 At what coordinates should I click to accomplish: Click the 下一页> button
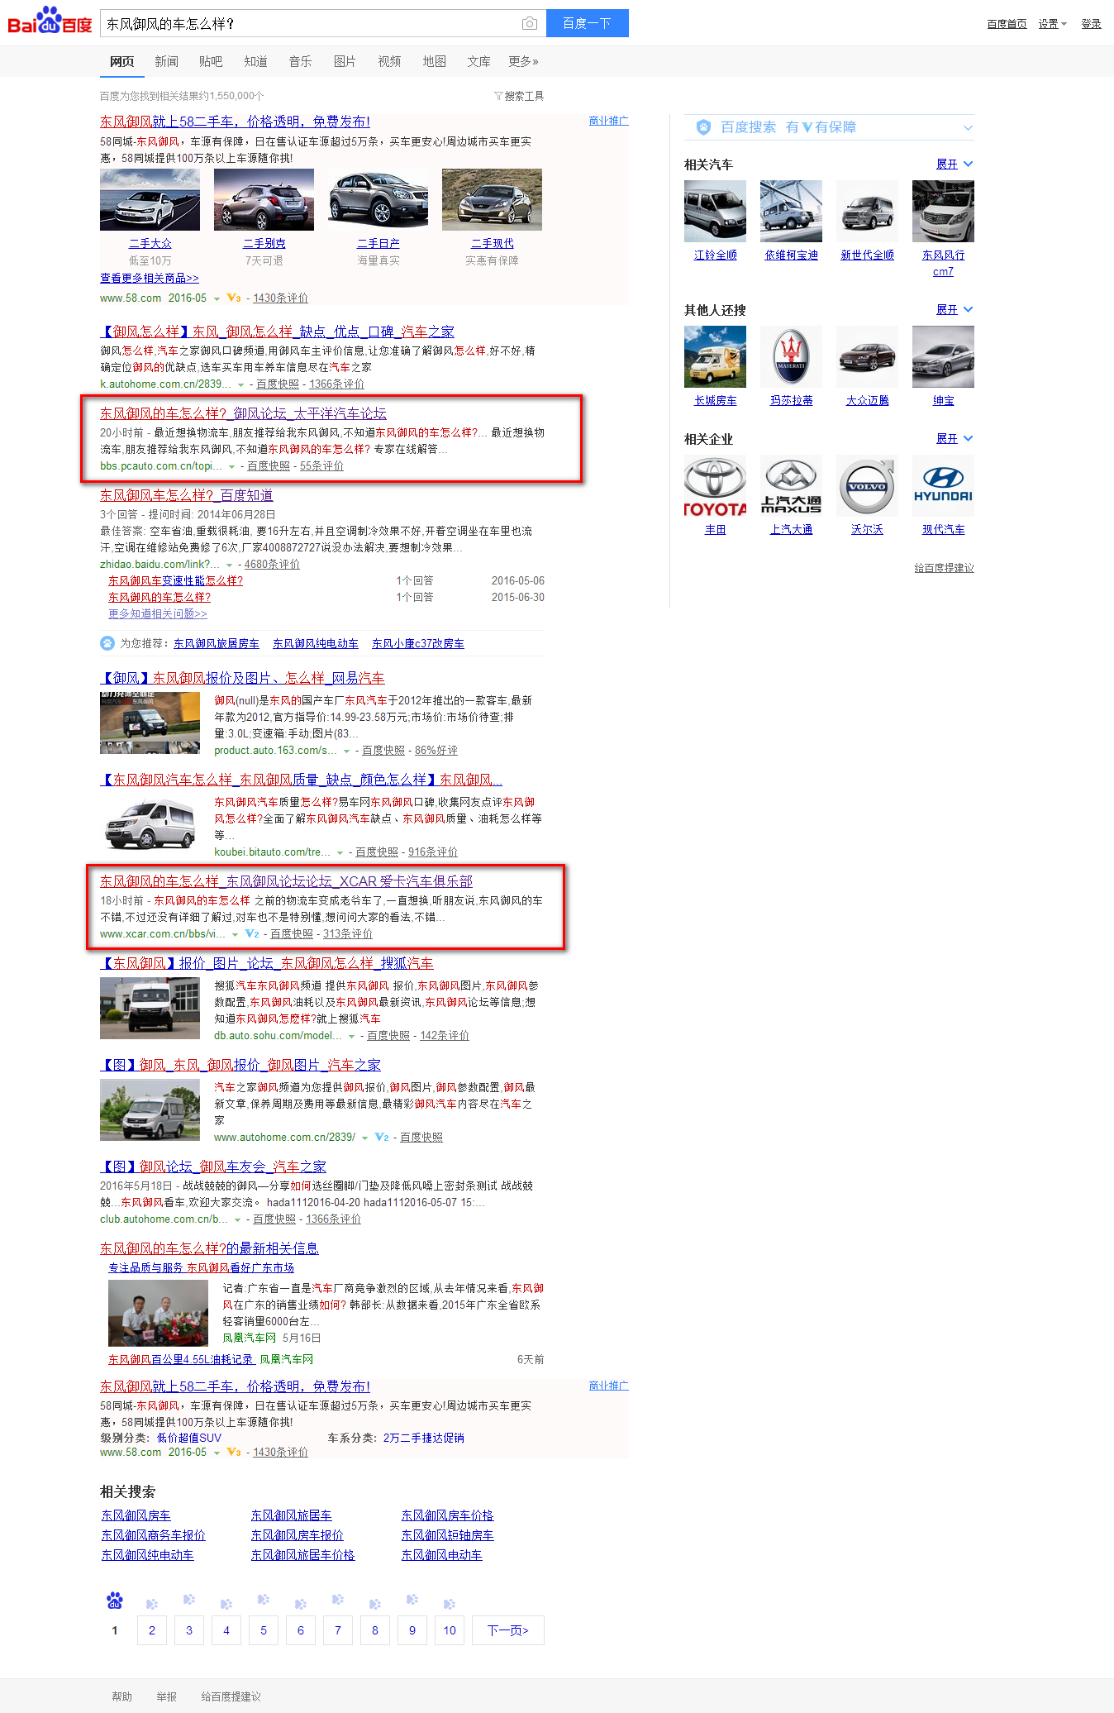click(x=507, y=1630)
